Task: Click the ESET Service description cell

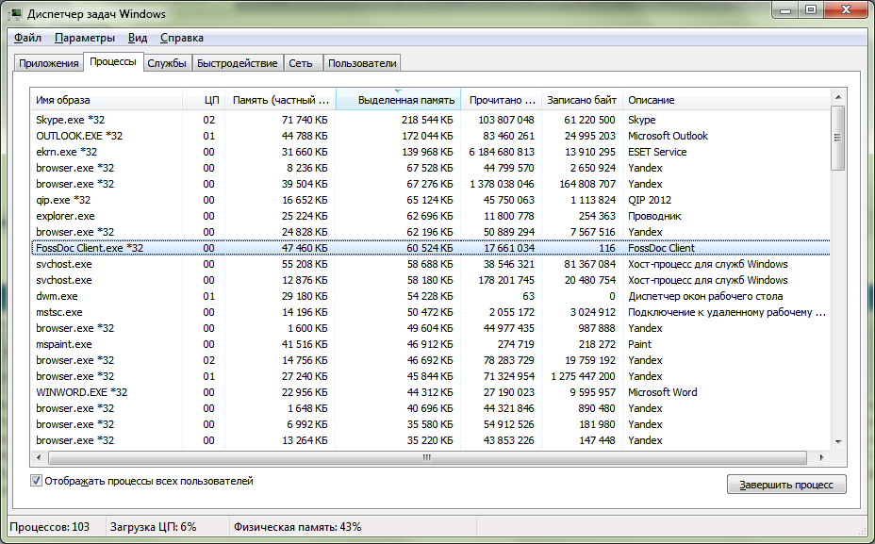Action: click(657, 152)
